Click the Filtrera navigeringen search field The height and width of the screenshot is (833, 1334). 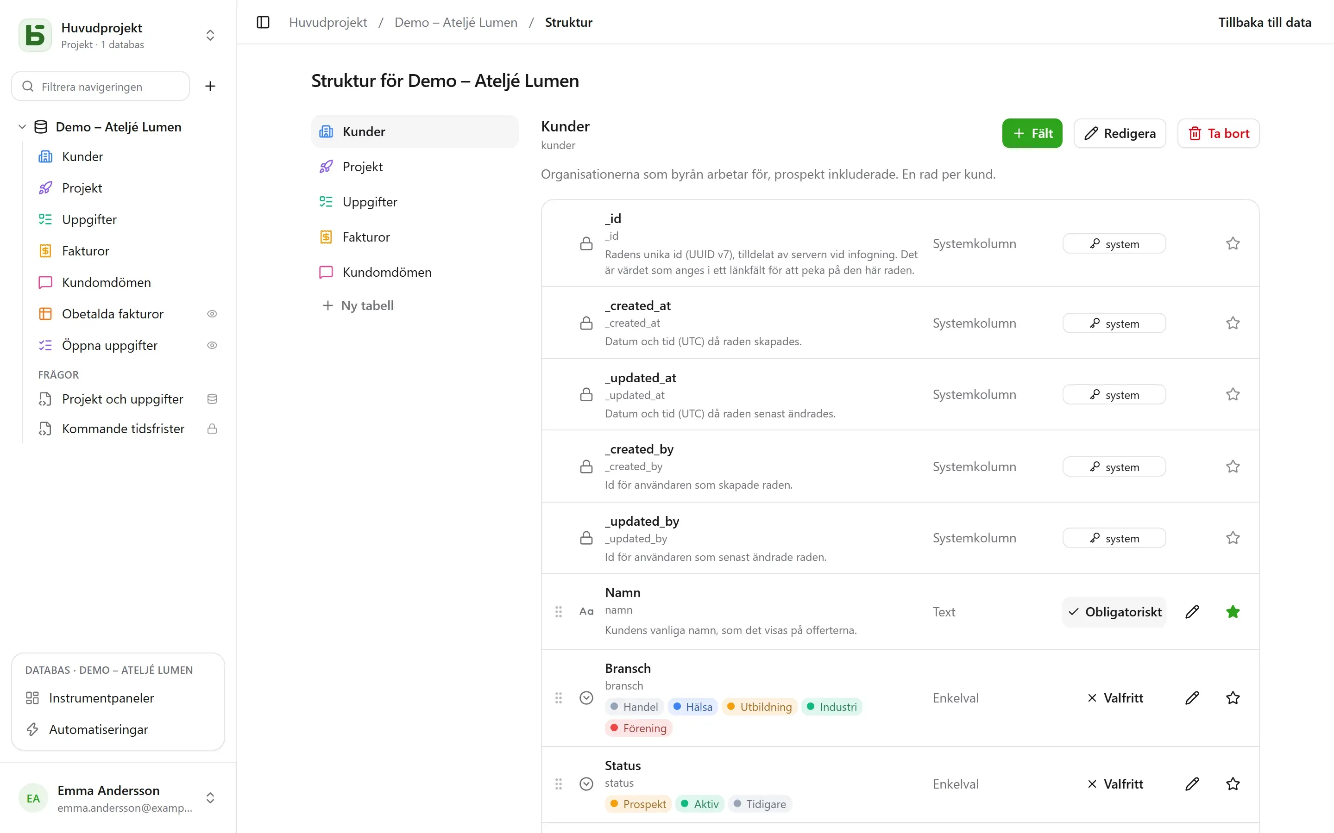(x=101, y=86)
